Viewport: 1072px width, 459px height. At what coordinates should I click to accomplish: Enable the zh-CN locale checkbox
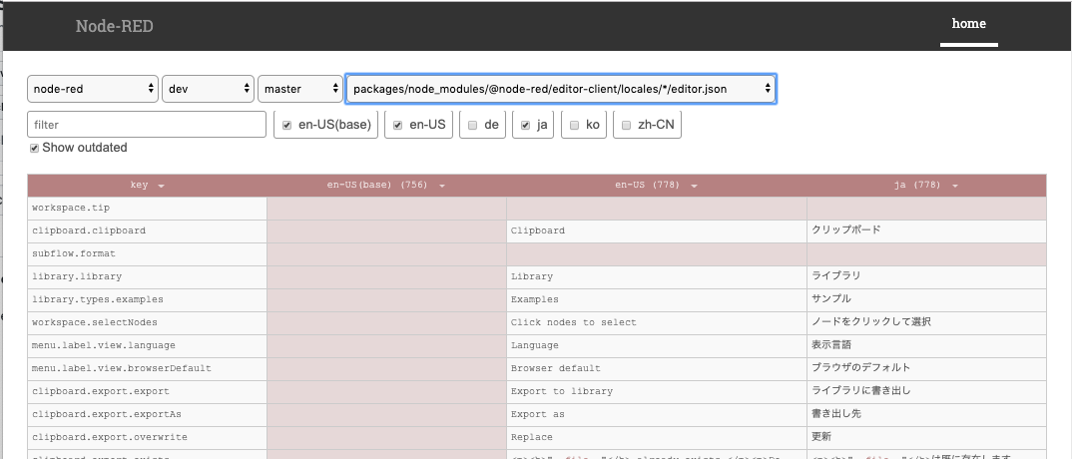click(x=626, y=125)
